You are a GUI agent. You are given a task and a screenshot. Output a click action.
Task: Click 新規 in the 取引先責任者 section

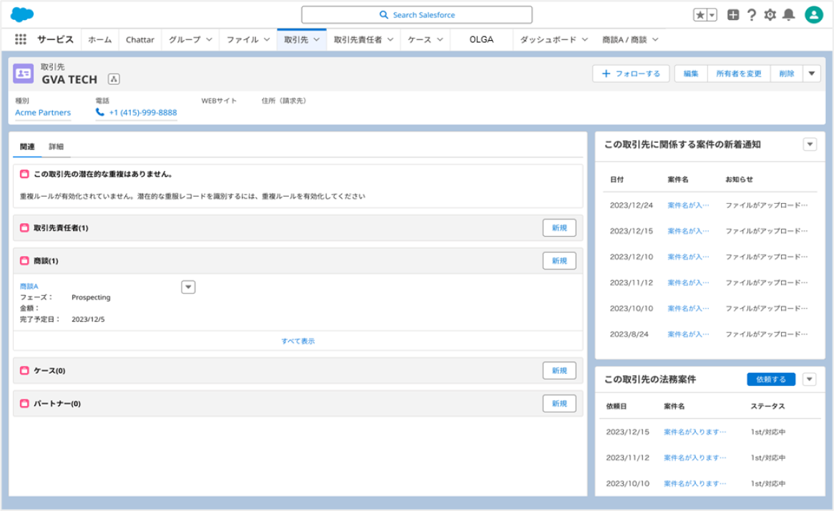559,228
